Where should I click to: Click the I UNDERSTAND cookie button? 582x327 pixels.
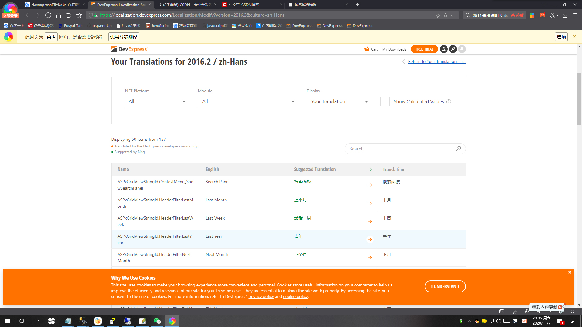pos(445,286)
